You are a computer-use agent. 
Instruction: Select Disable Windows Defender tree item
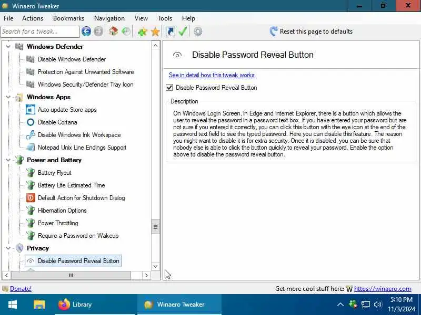pos(72,59)
